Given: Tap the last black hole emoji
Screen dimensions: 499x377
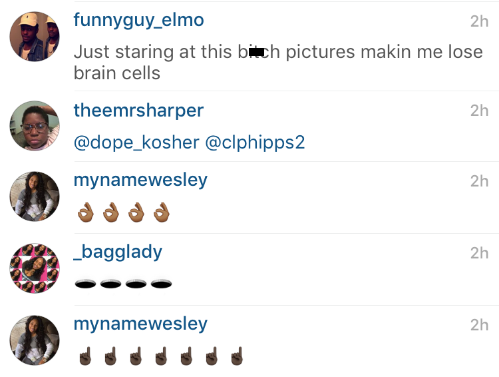Looking at the screenshot, I should pyautogui.click(x=162, y=283).
